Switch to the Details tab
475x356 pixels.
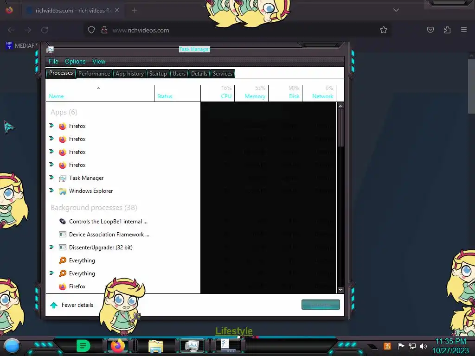[199, 74]
